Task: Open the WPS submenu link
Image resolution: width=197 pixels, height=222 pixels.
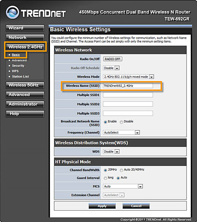Action: coord(15,71)
